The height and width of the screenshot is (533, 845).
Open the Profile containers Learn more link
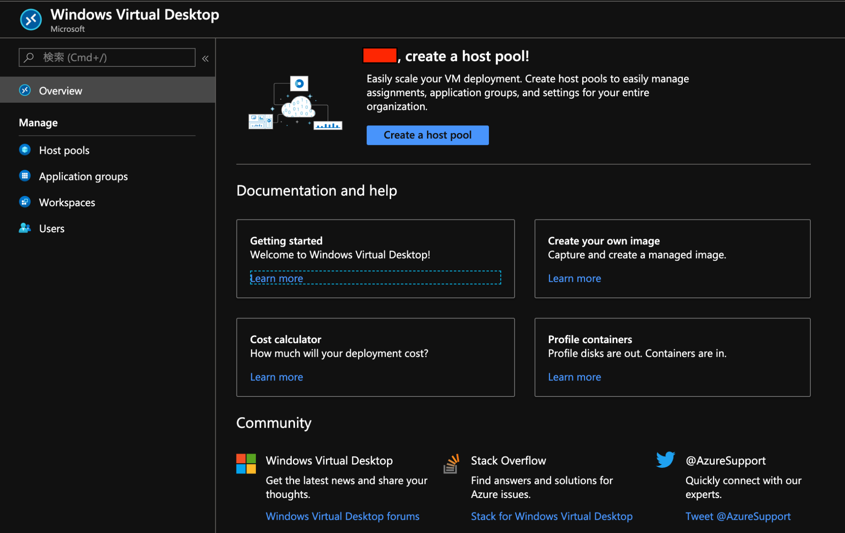point(574,377)
